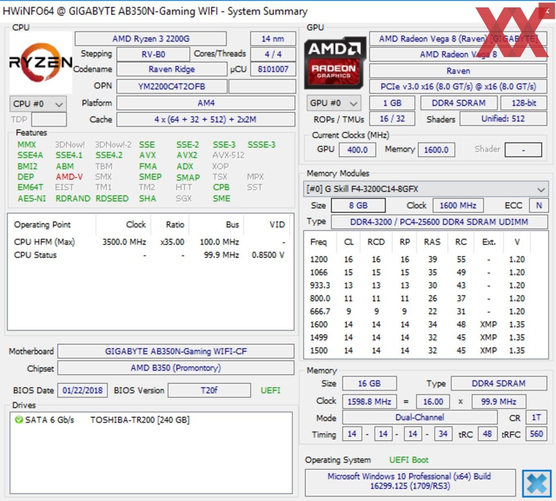Select the TOSHIBA-TR200 [240 GB] drive entry
Viewport: 556px width, 501px height.
click(x=140, y=420)
